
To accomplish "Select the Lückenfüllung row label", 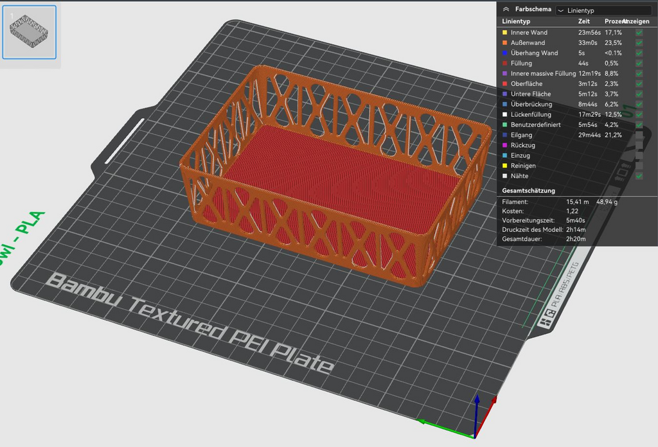I will [x=531, y=114].
